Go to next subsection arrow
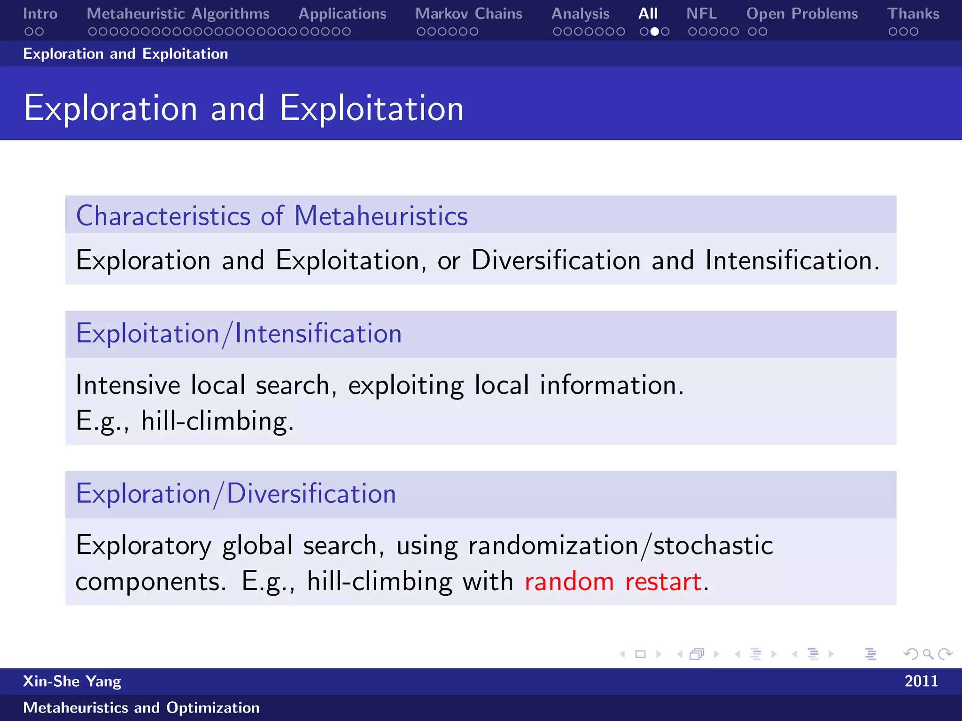This screenshot has width=962, height=721. (774, 654)
